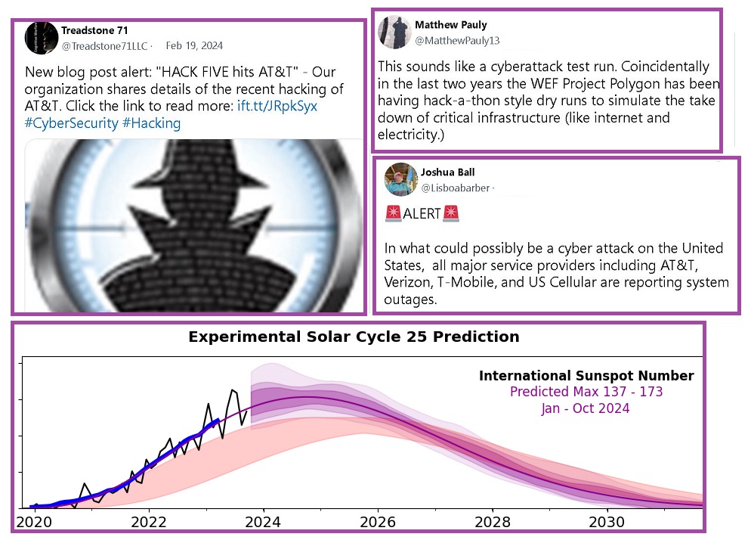
Task: Click the 2024 label on the chart axis
Action: [262, 521]
